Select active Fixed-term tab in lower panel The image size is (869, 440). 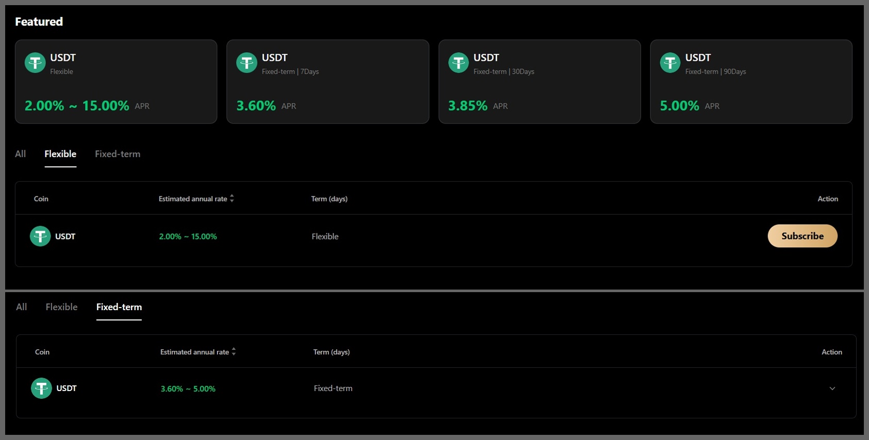pyautogui.click(x=119, y=307)
